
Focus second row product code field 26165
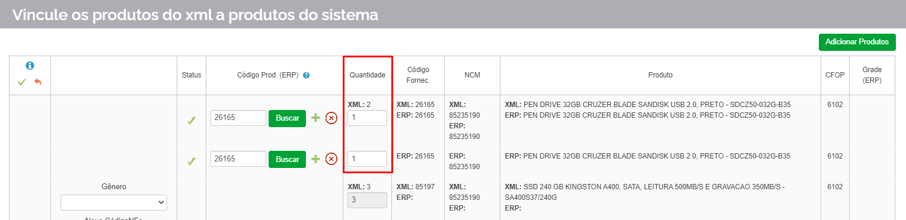(x=238, y=158)
